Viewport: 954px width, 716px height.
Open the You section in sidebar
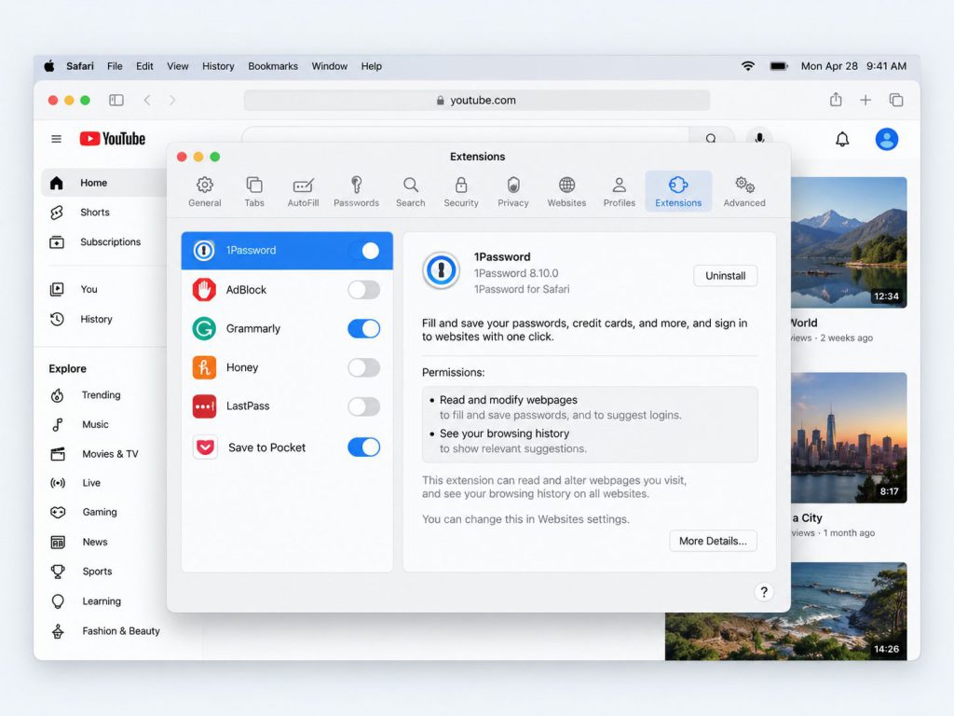click(x=89, y=289)
